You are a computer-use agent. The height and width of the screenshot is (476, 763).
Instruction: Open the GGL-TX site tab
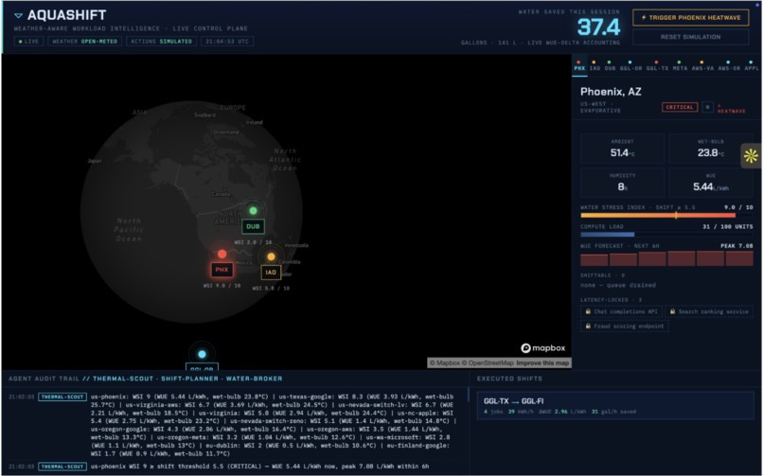657,66
